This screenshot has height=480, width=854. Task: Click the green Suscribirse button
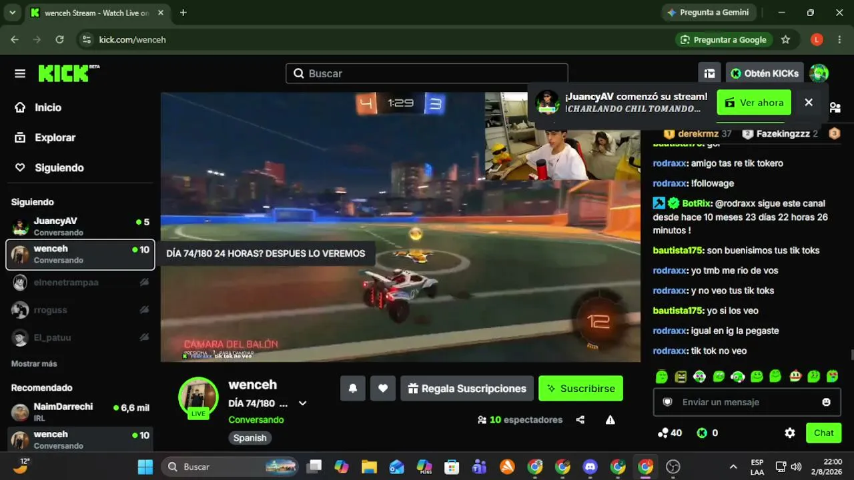tap(580, 389)
